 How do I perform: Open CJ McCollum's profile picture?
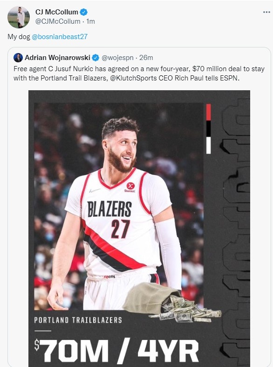(19, 17)
